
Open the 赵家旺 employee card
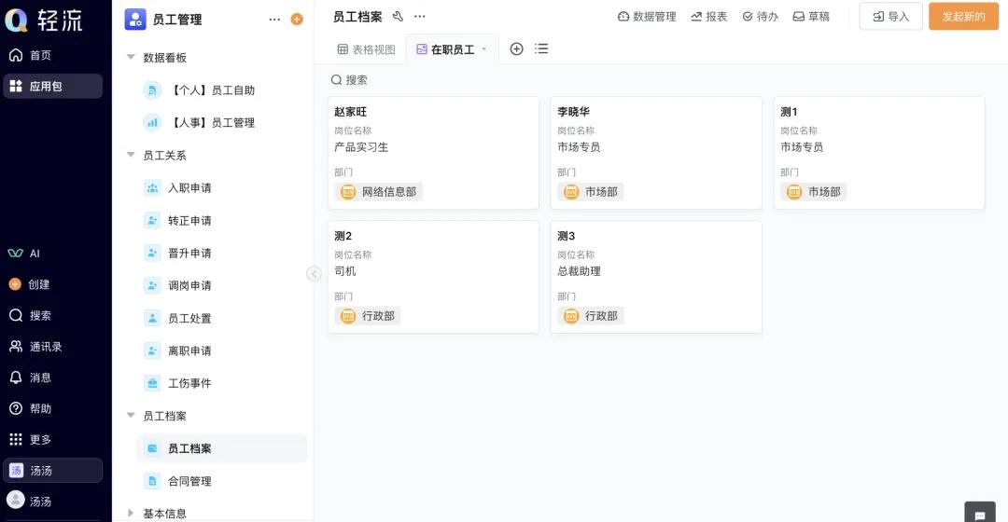[433, 153]
